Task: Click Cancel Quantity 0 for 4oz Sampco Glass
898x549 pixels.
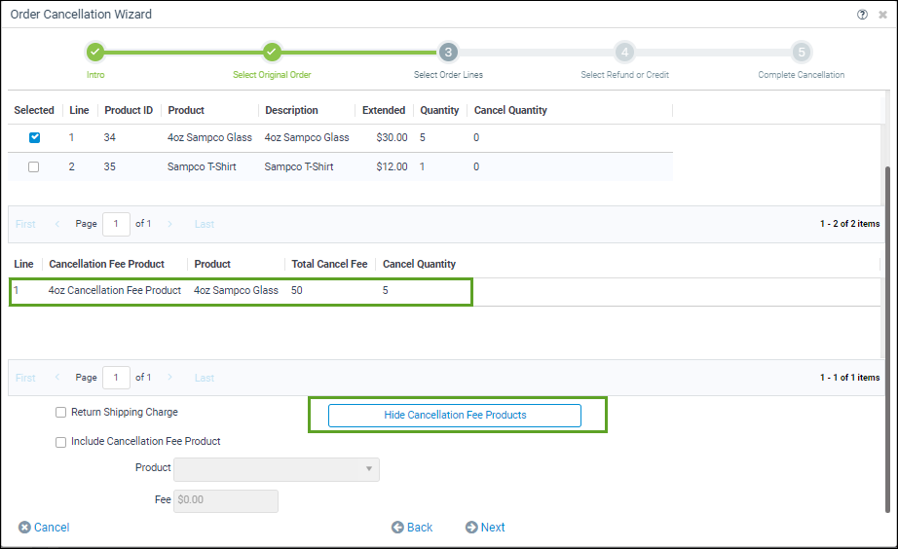Action: pyautogui.click(x=476, y=137)
